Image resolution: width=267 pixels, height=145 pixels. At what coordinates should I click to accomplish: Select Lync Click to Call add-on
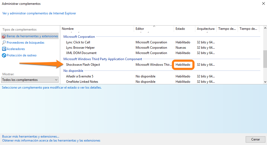[x=78, y=42]
